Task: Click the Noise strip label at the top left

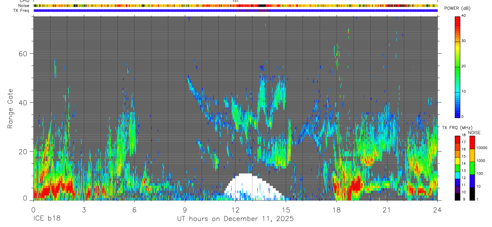Action: 24,6
